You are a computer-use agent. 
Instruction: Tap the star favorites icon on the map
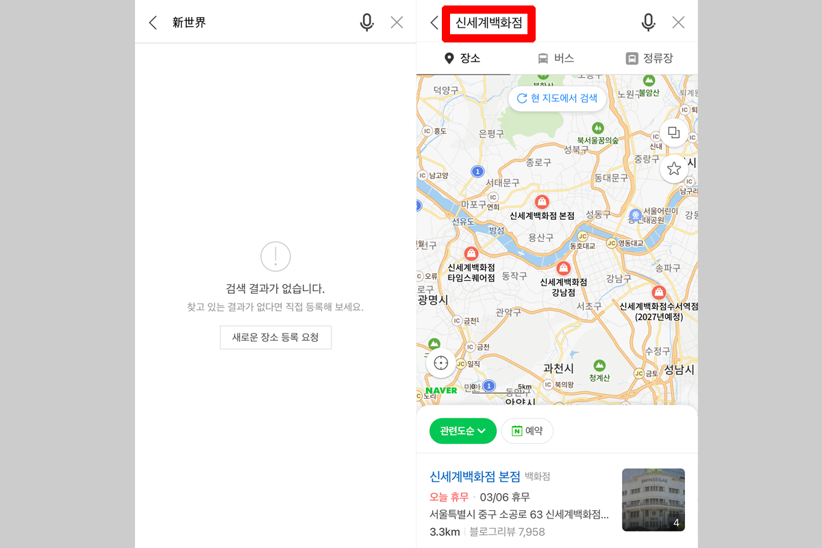(x=673, y=168)
